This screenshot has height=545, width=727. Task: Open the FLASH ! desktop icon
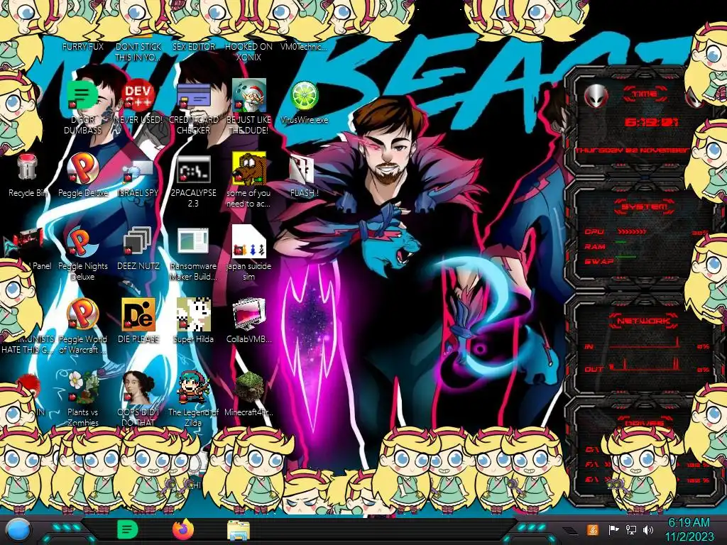302,169
